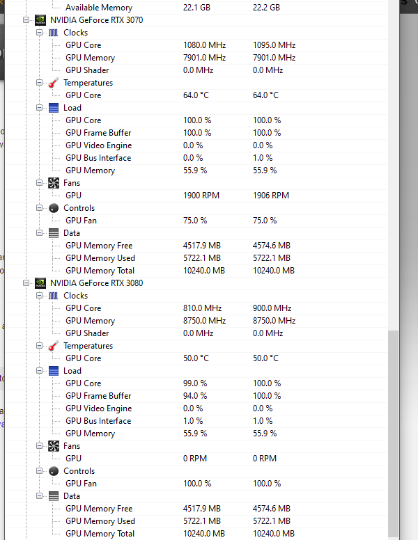Select GPU Shader row under RTX 3080
This screenshot has width=418, height=540.
tap(196, 333)
